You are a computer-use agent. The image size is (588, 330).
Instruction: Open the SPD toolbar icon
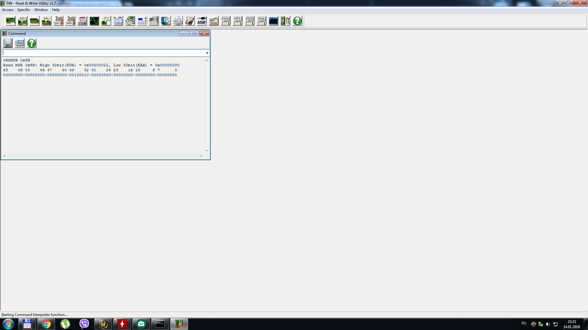(x=106, y=21)
